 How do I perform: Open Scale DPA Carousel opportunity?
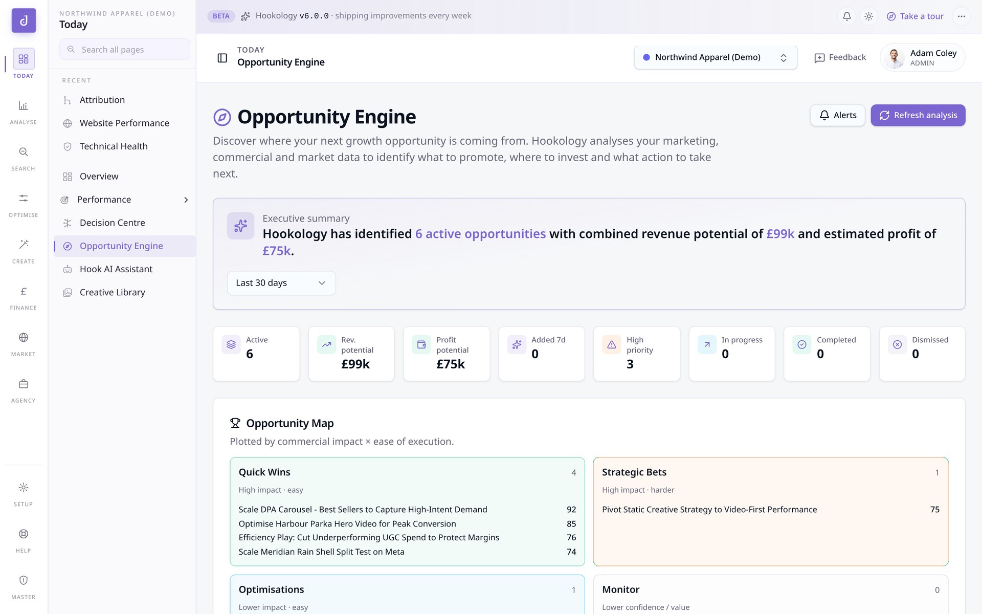tap(407, 510)
